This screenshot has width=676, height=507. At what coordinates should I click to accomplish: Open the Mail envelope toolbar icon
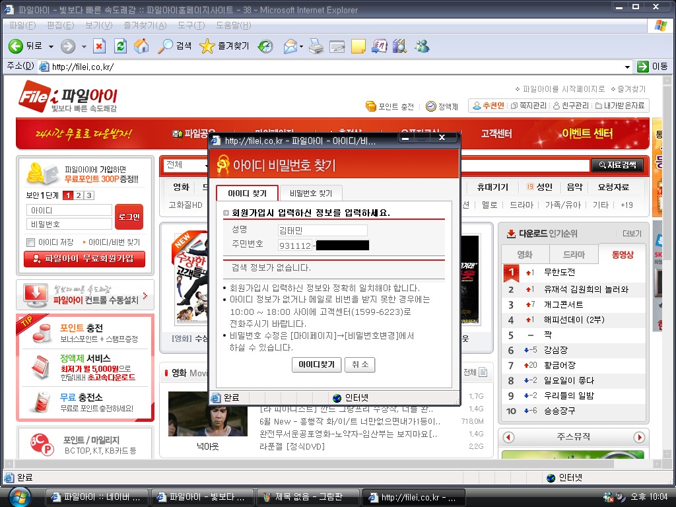pyautogui.click(x=290, y=46)
